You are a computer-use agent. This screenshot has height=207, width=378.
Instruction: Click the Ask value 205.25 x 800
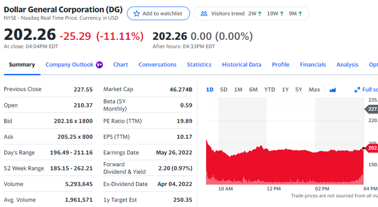tap(75, 137)
